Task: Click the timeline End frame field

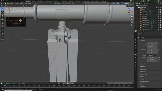Action: 129,83
